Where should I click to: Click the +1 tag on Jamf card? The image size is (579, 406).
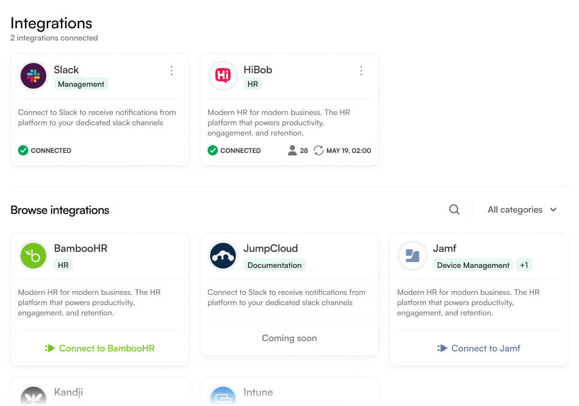[x=524, y=265]
